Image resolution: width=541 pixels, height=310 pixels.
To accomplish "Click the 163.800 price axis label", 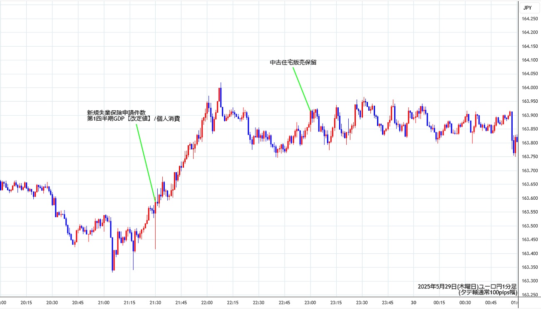I will (x=529, y=143).
